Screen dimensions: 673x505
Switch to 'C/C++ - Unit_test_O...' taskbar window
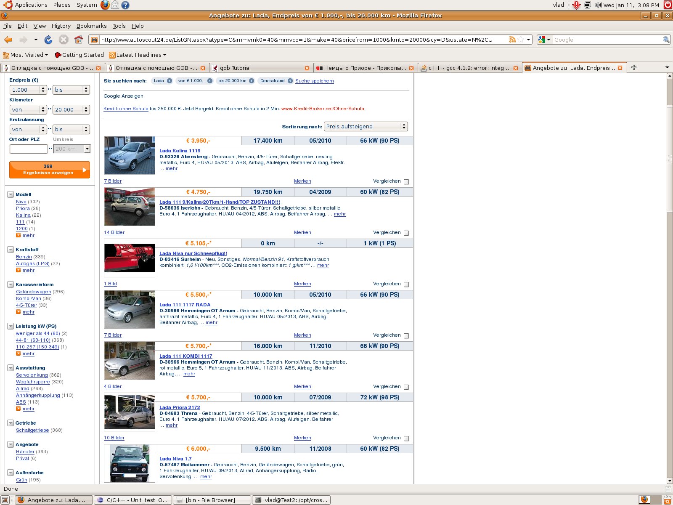coord(132,500)
